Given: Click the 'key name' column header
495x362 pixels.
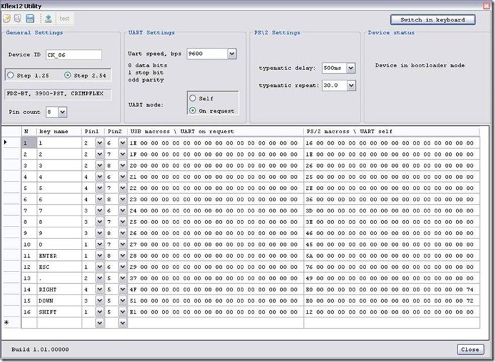Looking at the screenshot, I should pos(59,131).
